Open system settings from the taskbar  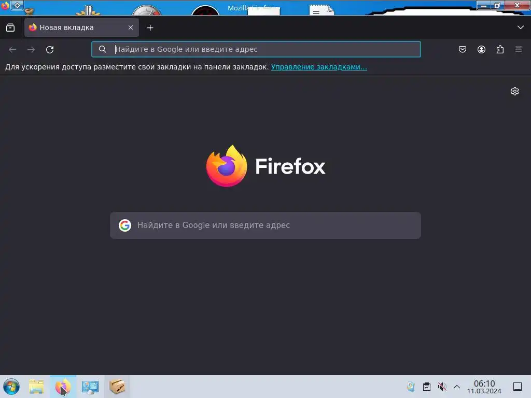(90, 387)
